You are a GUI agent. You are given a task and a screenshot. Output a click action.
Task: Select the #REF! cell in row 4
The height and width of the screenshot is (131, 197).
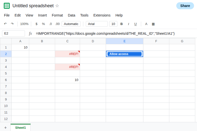click(68, 67)
